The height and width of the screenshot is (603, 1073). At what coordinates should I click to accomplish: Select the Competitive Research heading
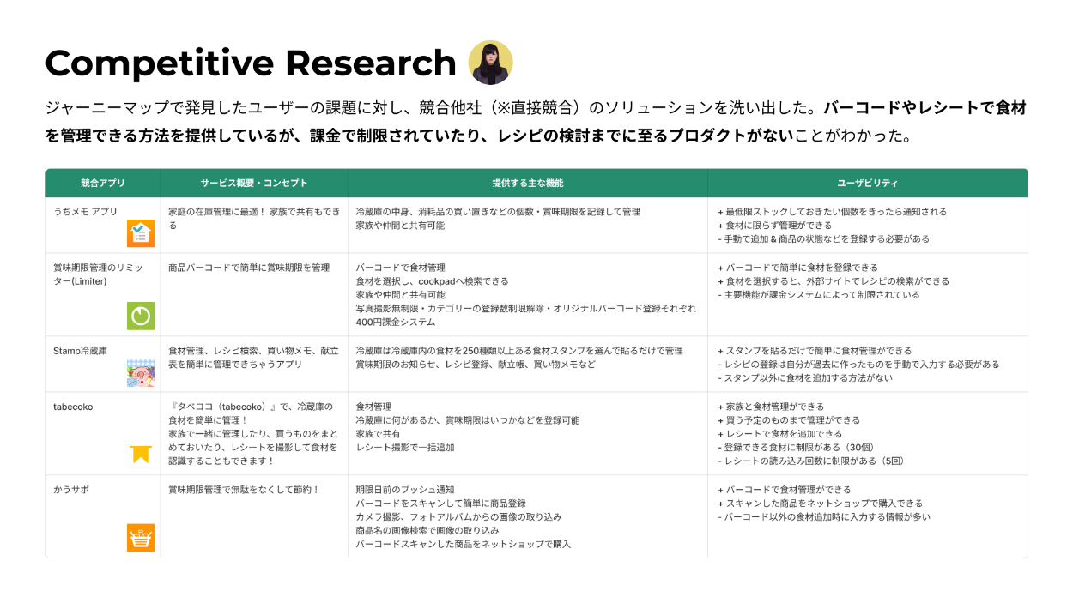point(251,63)
